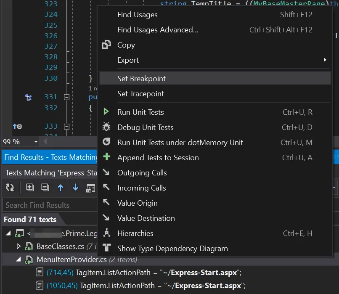The image size is (339, 294).
Task: Click the Collapse All icon in Find Results
Action: pos(45,188)
